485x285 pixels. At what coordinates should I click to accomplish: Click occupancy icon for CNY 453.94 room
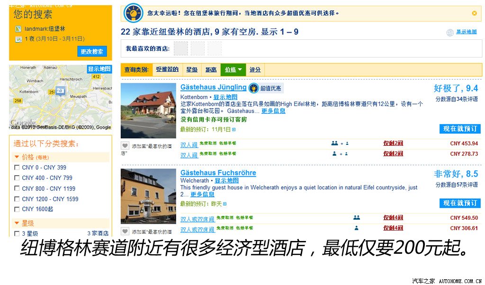(340, 143)
